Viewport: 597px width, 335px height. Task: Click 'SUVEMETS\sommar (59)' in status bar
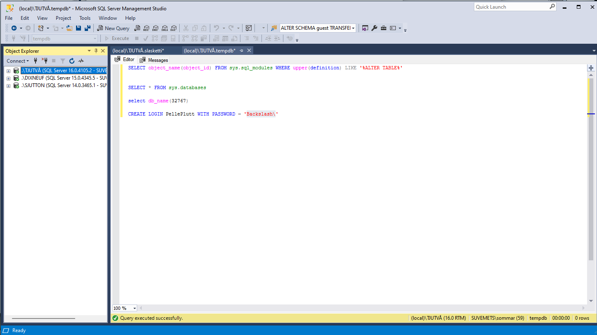pyautogui.click(x=497, y=318)
